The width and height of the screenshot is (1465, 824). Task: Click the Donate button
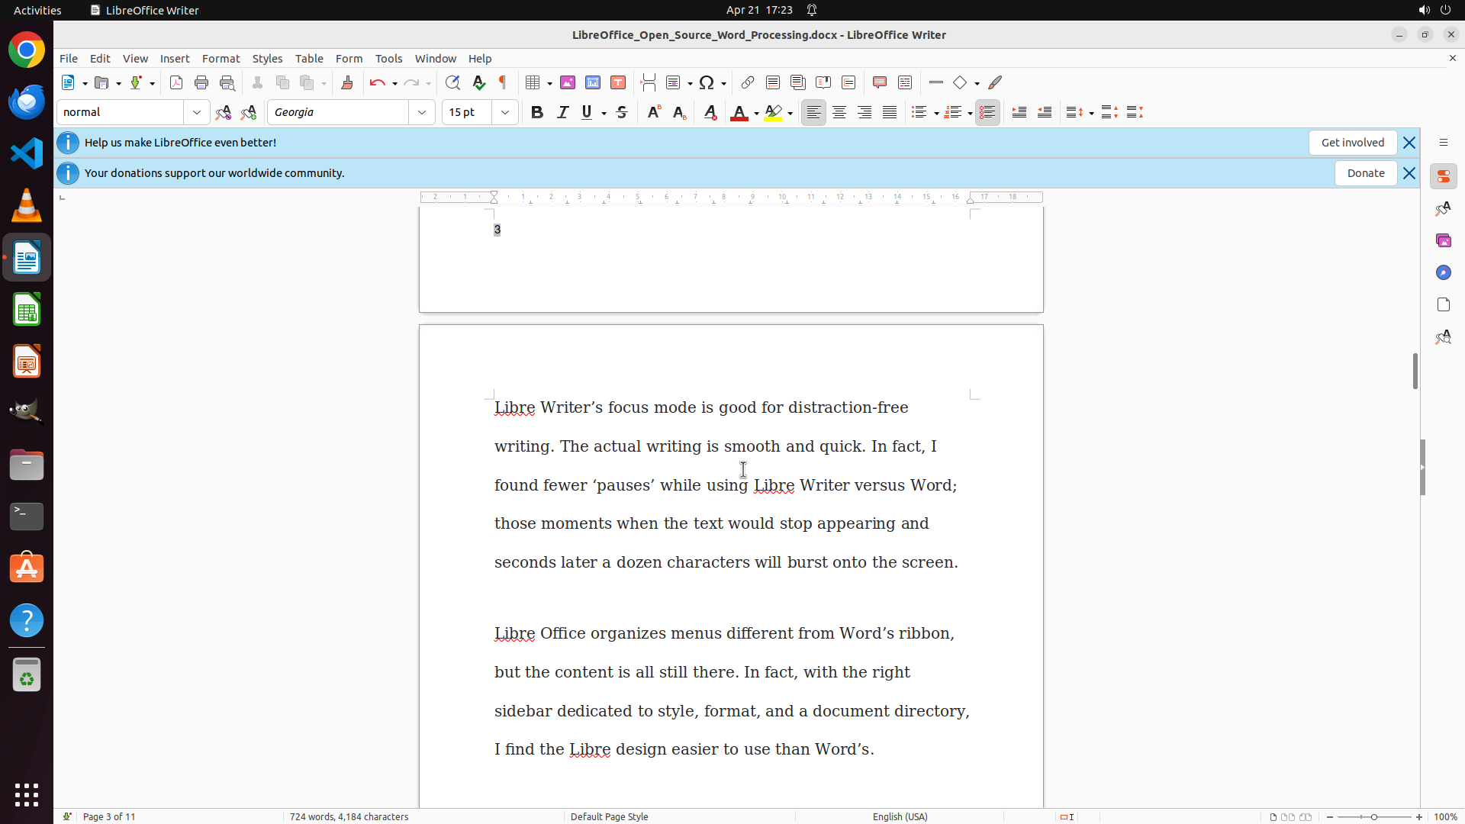pyautogui.click(x=1365, y=173)
